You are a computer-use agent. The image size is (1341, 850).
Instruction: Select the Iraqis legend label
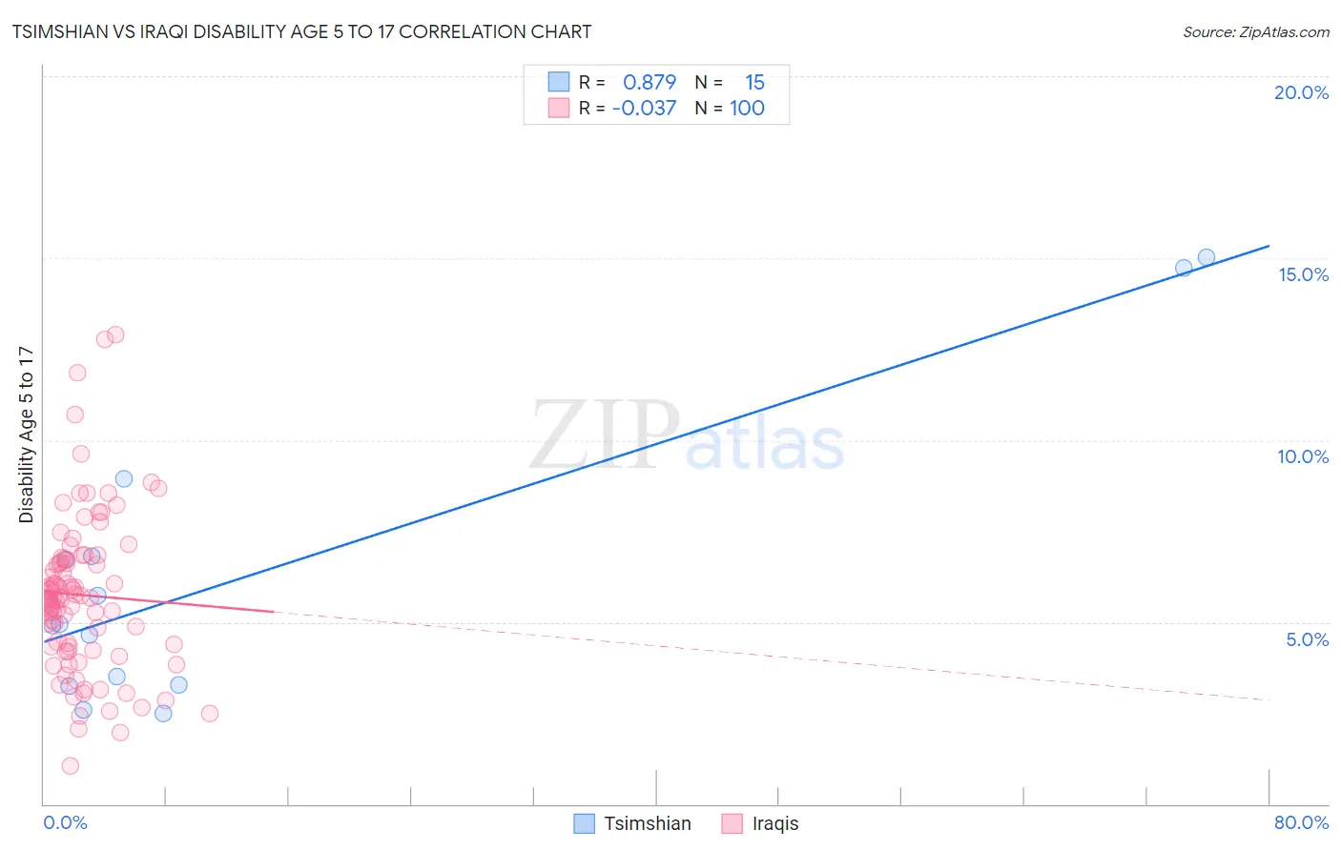775,823
